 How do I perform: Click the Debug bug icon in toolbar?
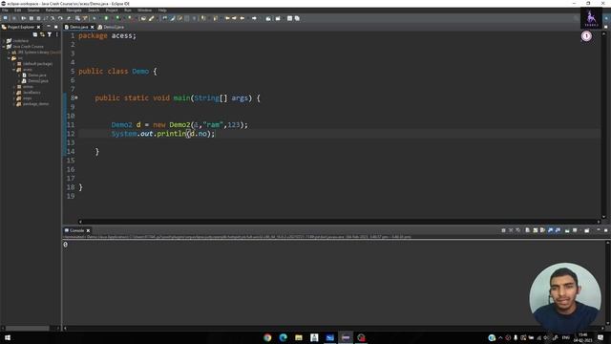point(94,18)
